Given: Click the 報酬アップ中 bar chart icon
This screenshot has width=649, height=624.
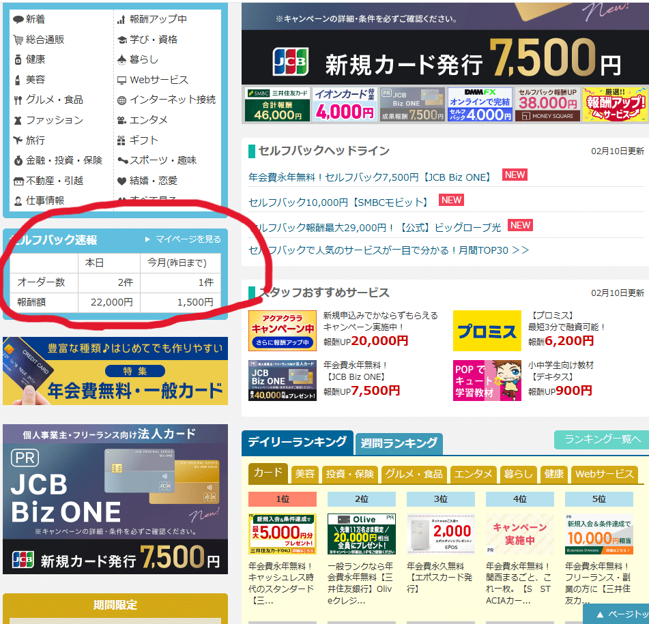Looking at the screenshot, I should 121,19.
